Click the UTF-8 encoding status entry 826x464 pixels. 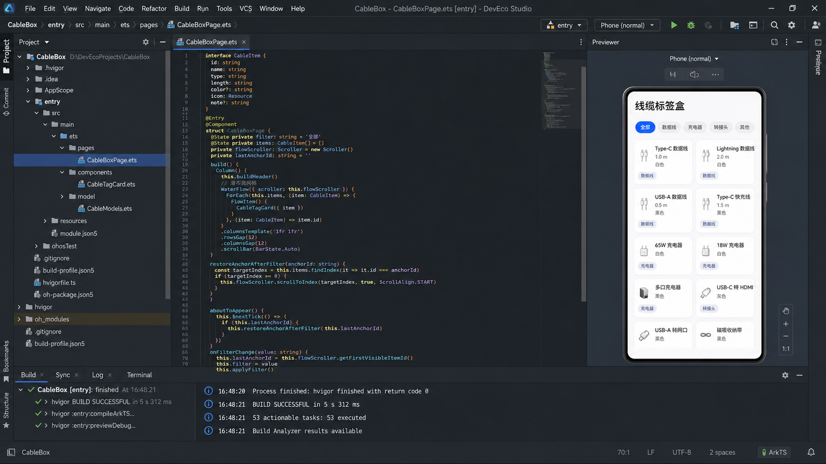tap(681, 452)
